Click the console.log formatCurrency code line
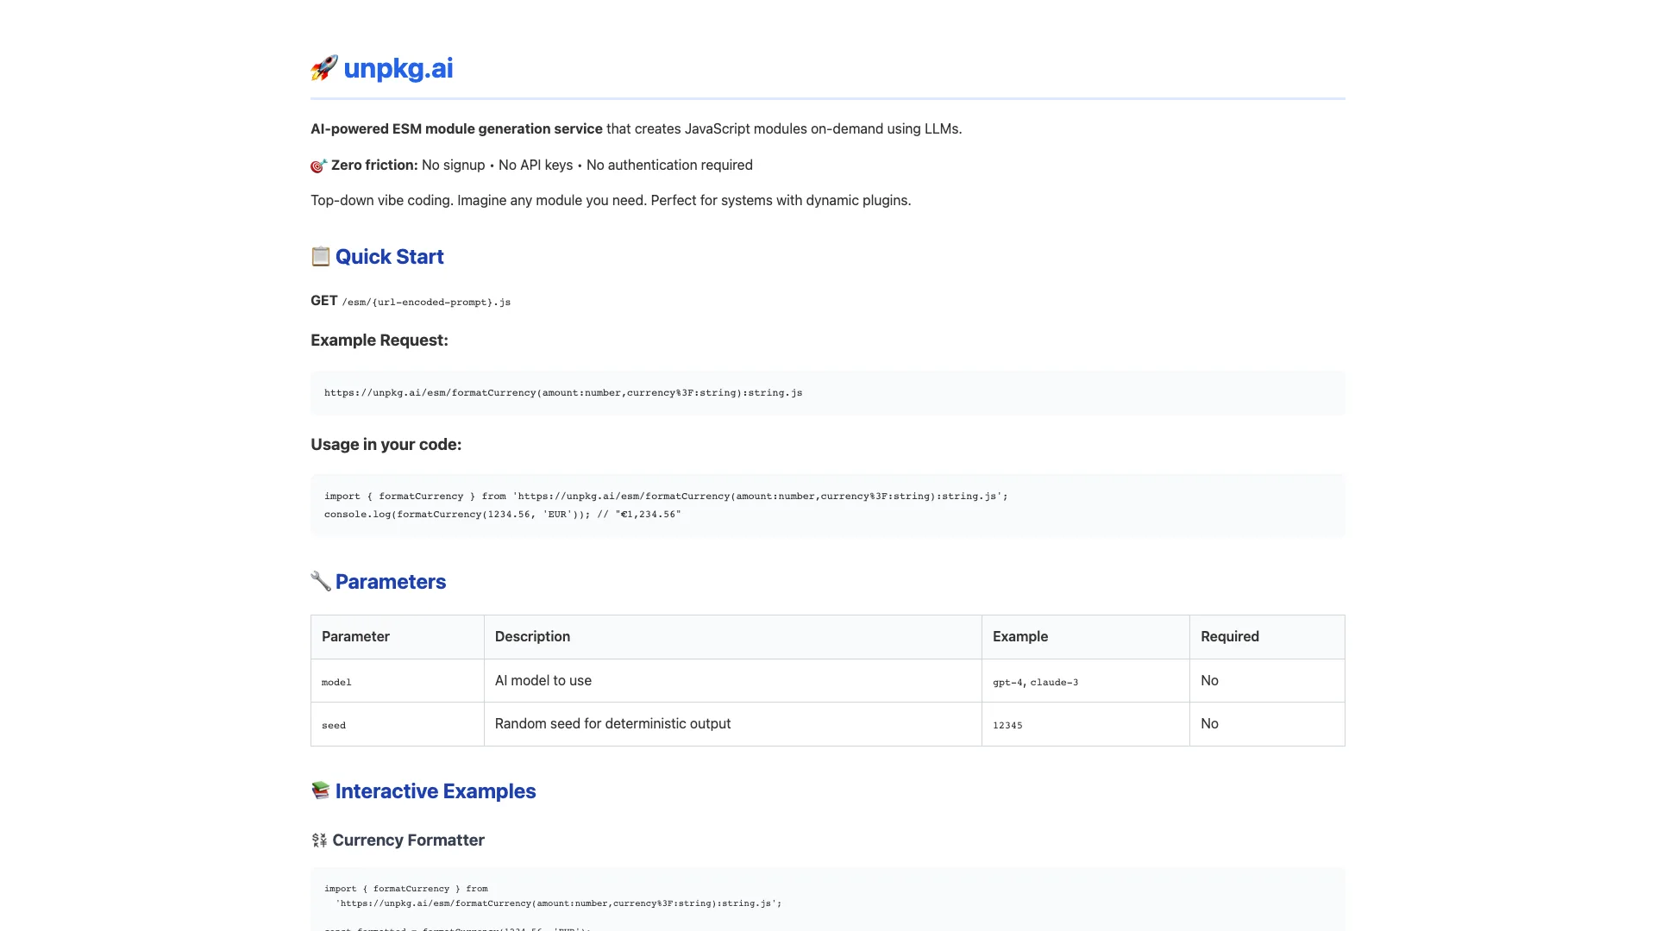This screenshot has height=931, width=1656. [x=503, y=515]
